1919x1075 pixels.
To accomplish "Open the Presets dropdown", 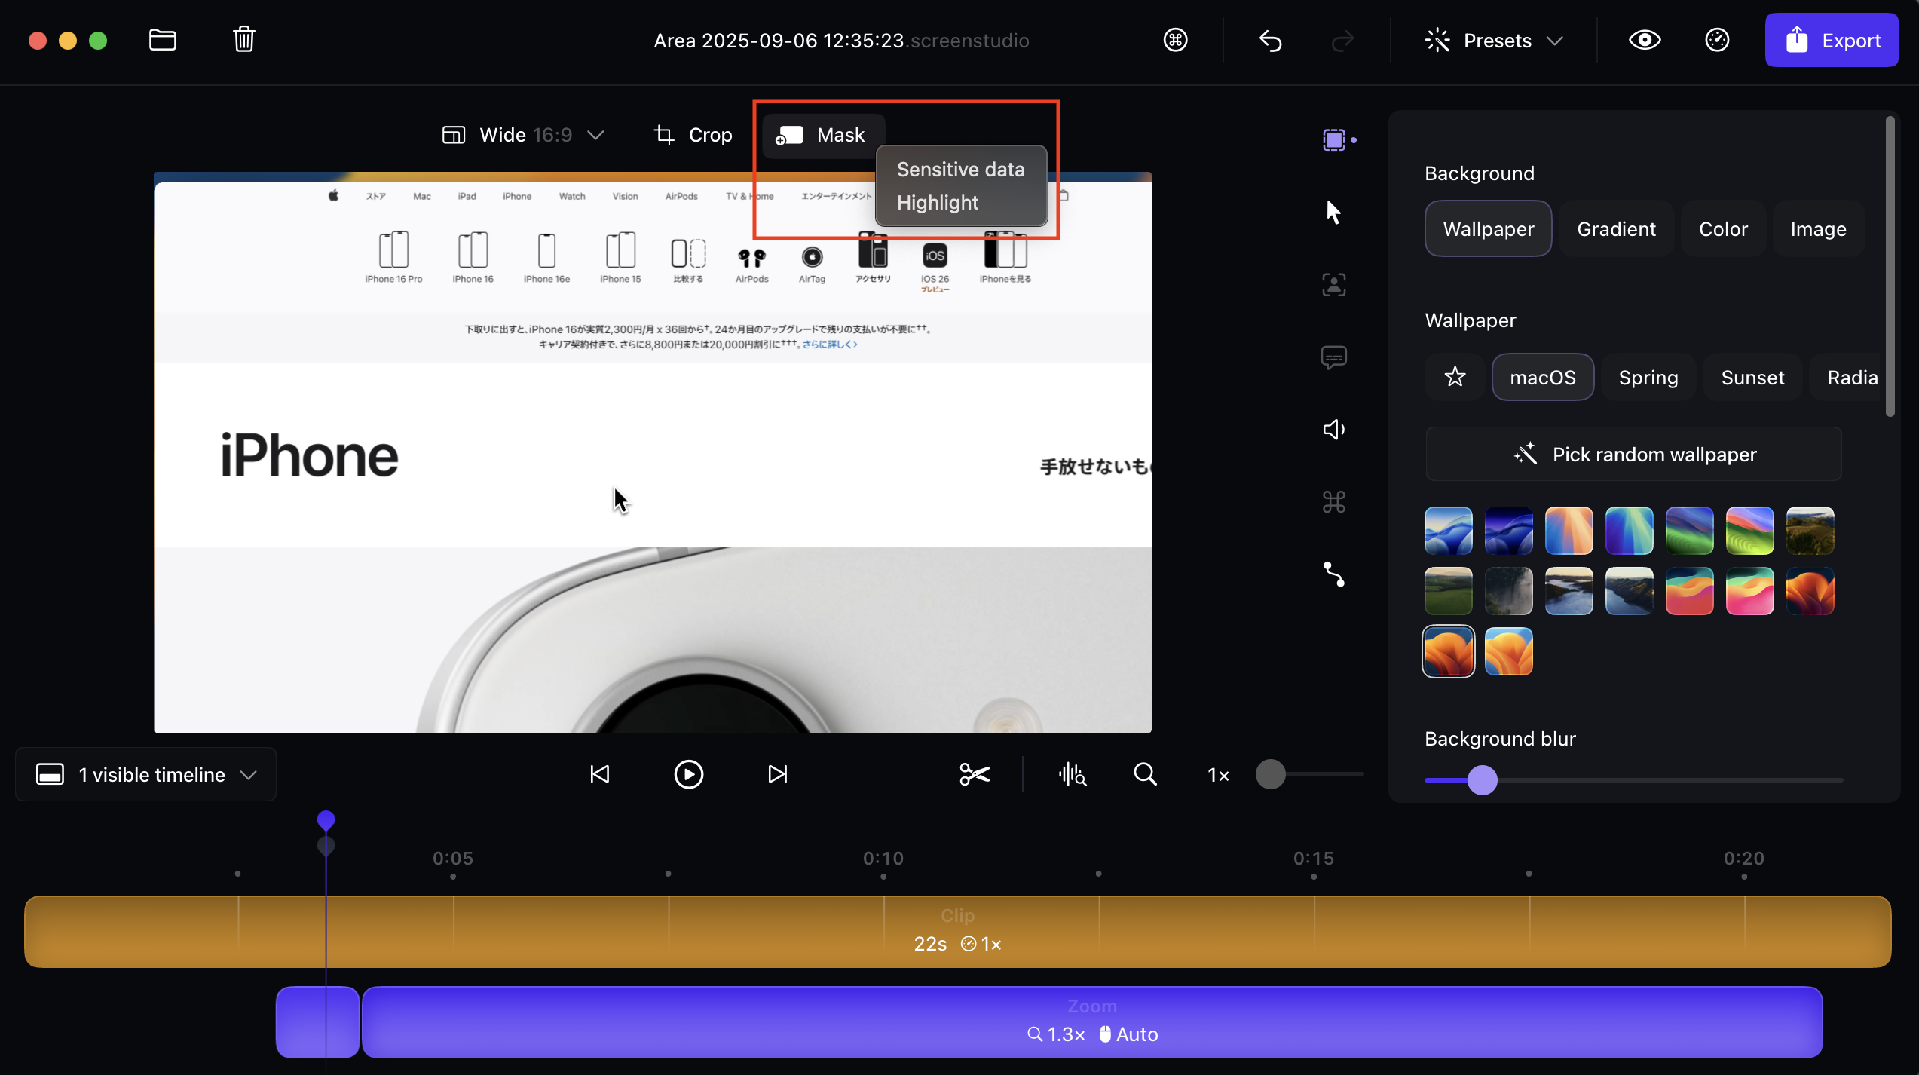I will [1495, 41].
